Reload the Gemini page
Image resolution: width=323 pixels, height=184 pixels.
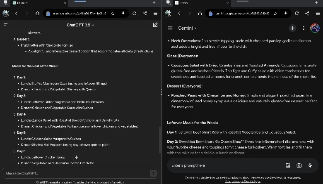296,13
